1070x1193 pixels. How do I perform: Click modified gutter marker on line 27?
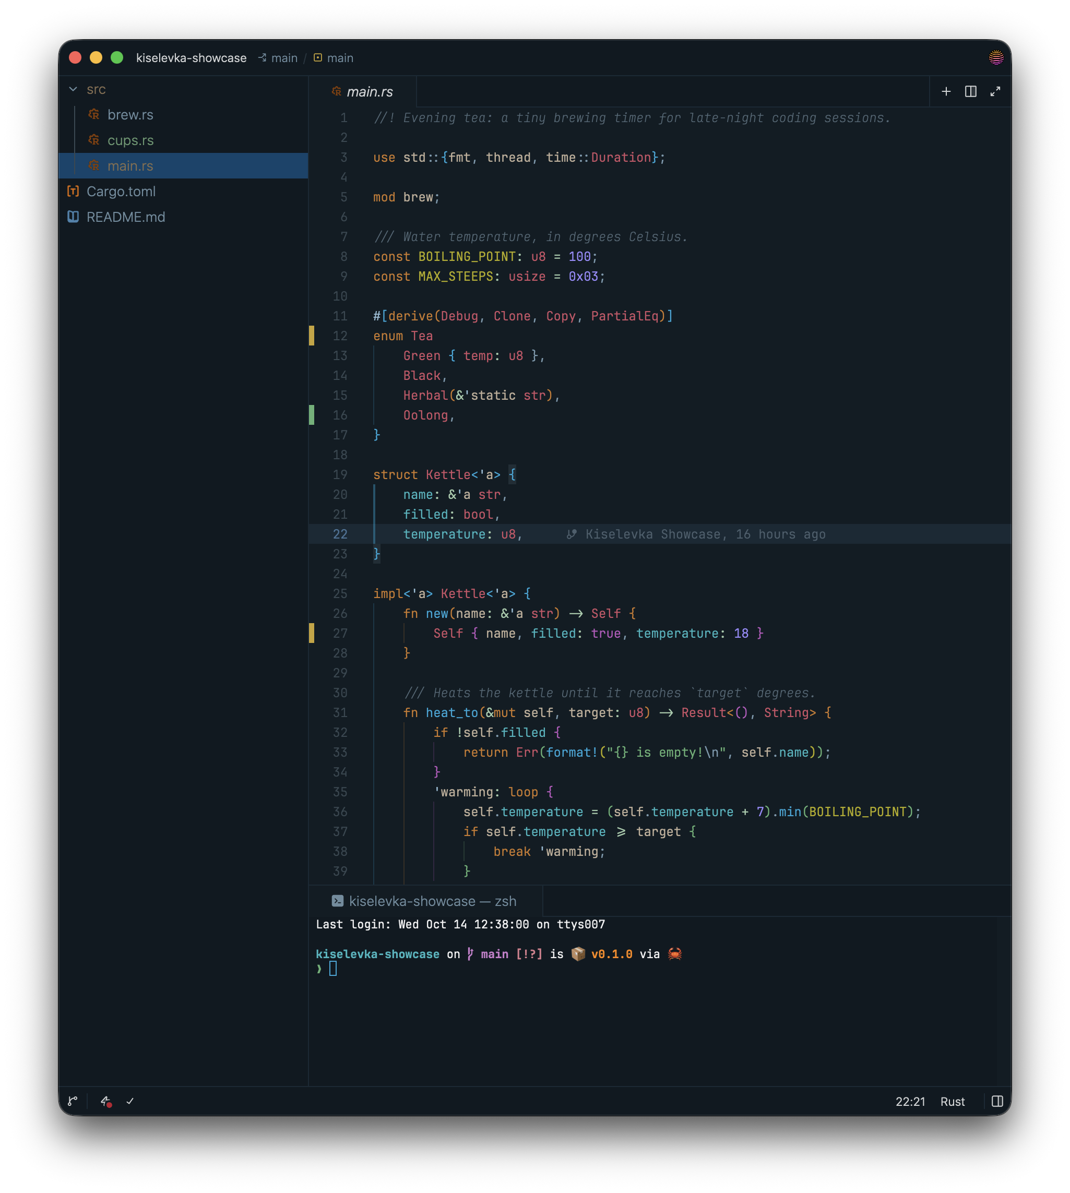(312, 633)
